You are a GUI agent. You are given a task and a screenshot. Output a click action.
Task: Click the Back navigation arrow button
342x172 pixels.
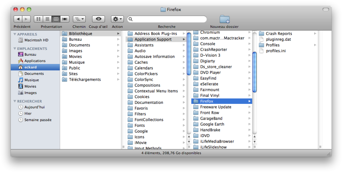(18, 19)
